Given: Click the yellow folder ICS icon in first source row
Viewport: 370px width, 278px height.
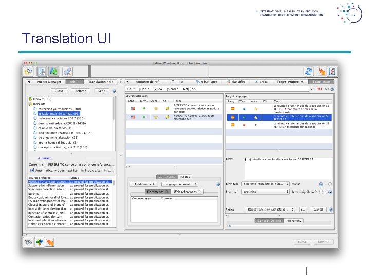Looking at the screenshot, I should click(168, 108).
